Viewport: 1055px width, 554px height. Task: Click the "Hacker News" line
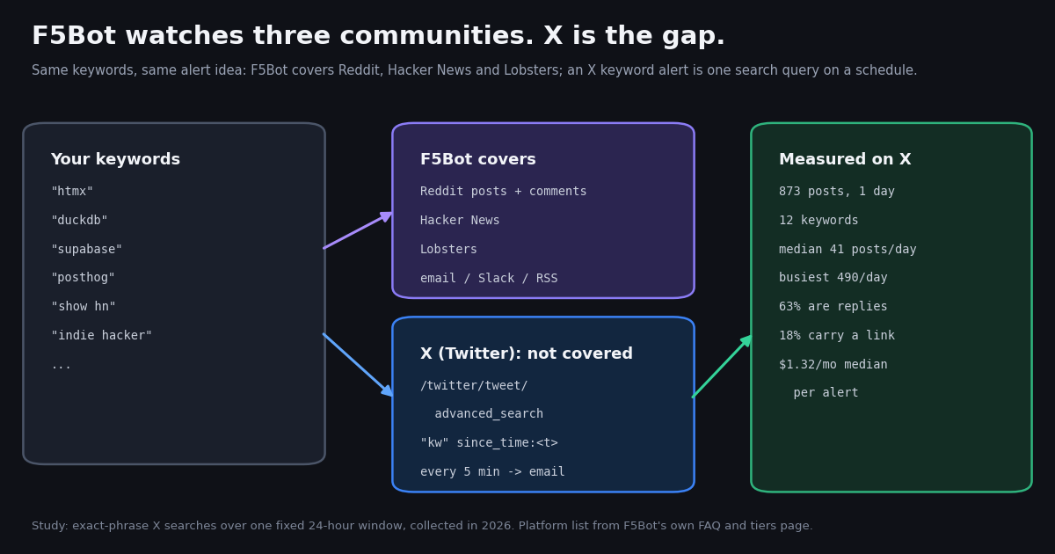[x=460, y=221]
